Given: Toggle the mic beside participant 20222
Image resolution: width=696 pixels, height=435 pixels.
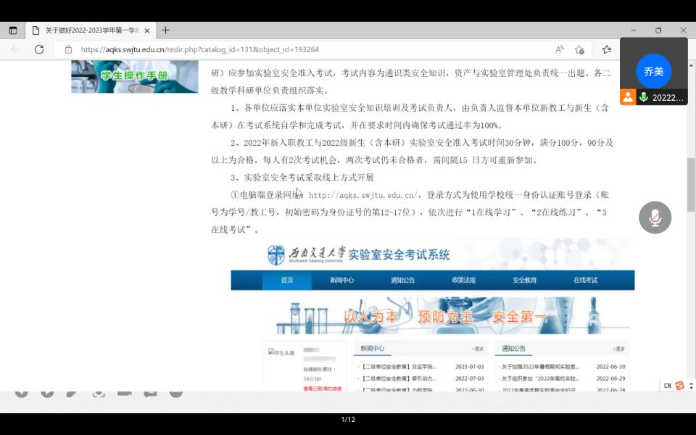Looking at the screenshot, I should coord(644,97).
